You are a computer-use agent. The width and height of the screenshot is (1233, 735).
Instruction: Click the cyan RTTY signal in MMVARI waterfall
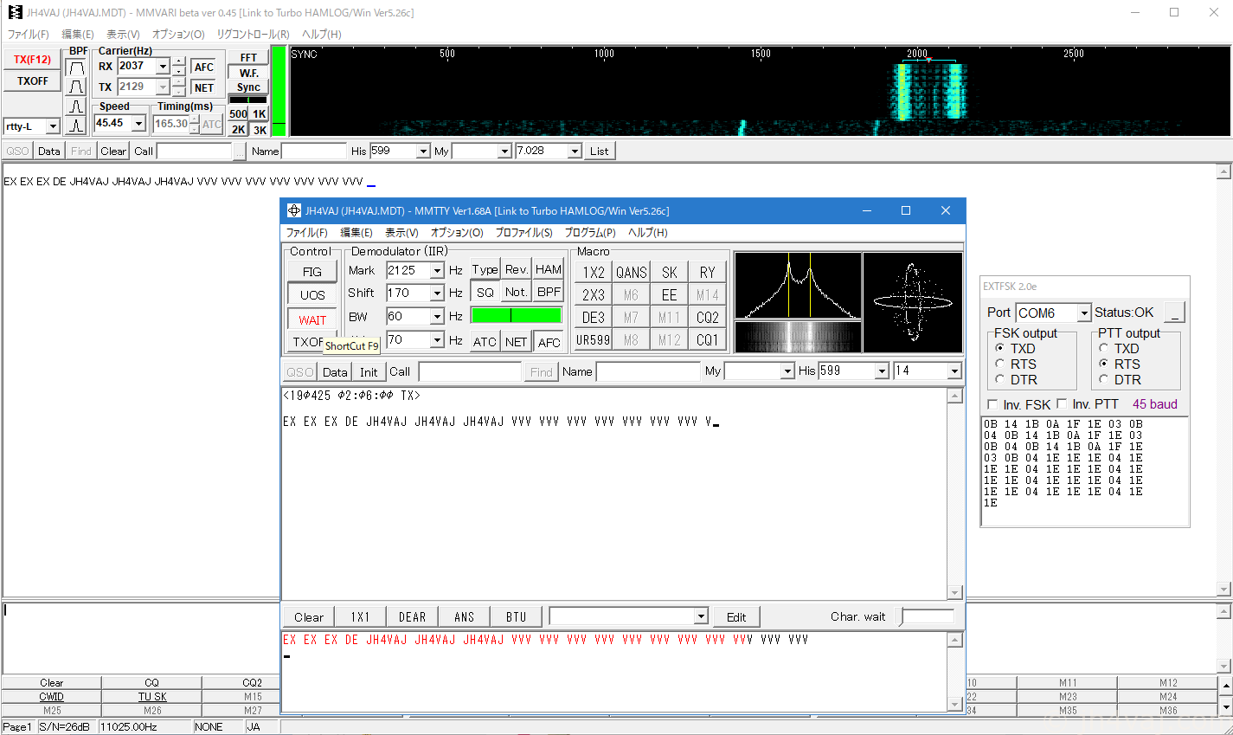(928, 92)
